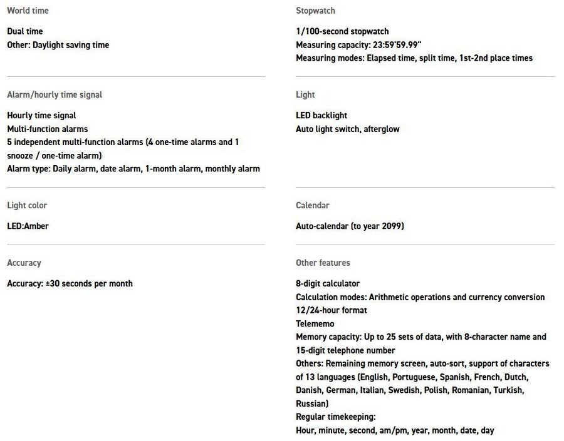Screen dimensions: 564x441
Task: Click the LED:Amber text
Action: tap(28, 226)
